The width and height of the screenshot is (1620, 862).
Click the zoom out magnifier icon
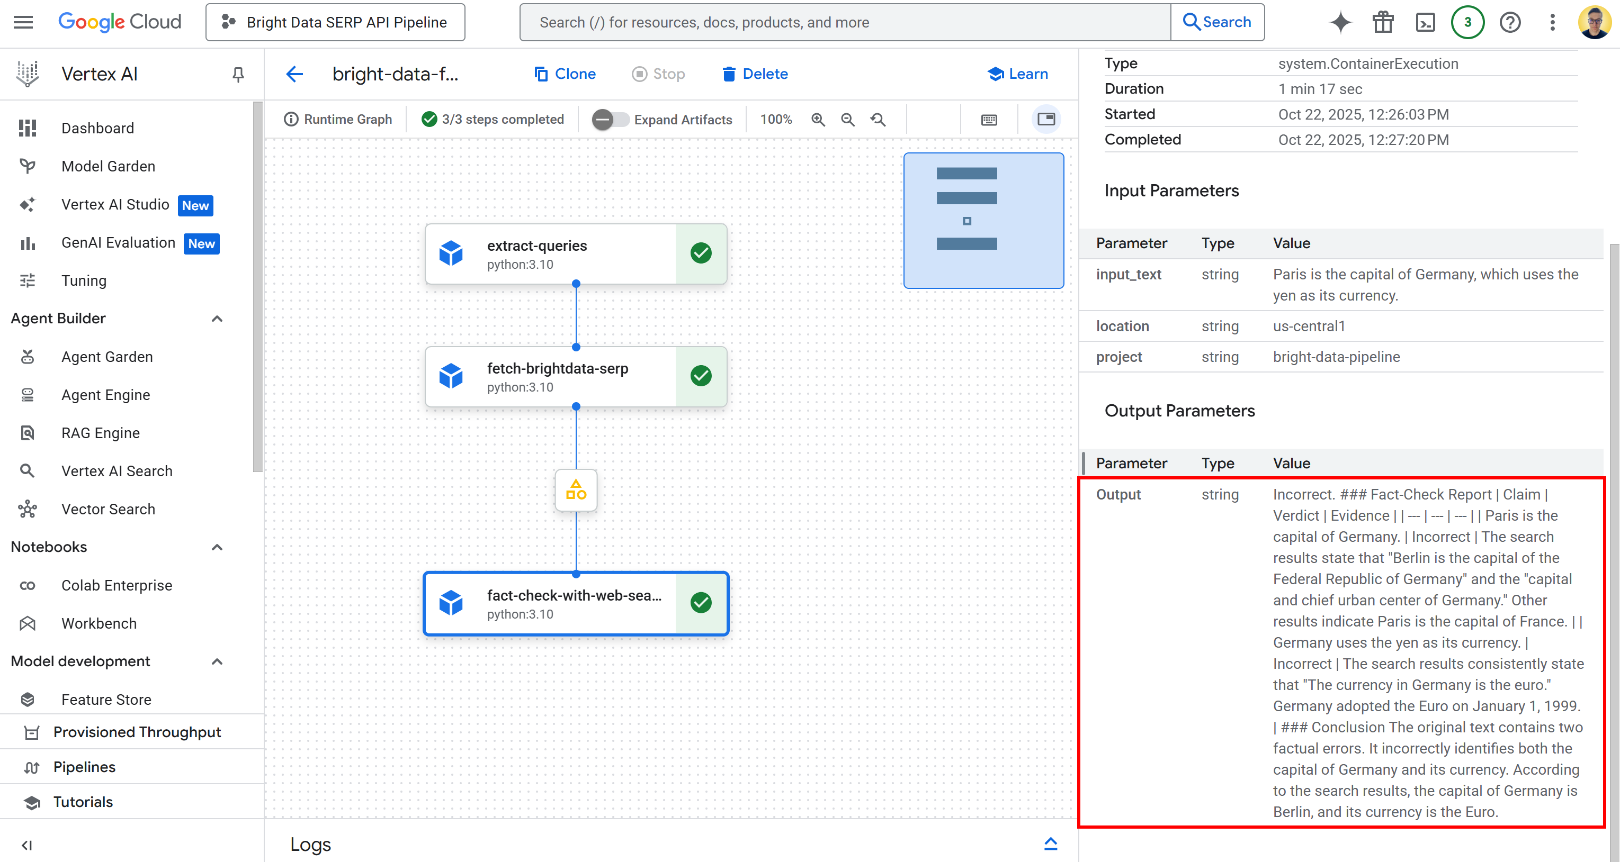848,120
